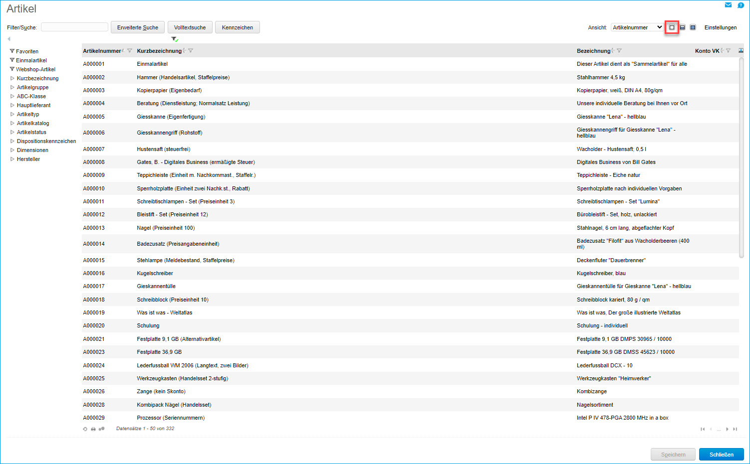Click the Erweiterte Suche button
Screen dimensions: 750x464
coord(138,27)
